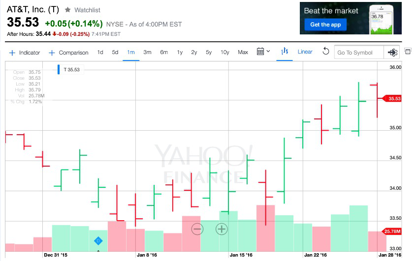Zoom out using the minus circle
This screenshot has height=261, width=416.
point(197,229)
